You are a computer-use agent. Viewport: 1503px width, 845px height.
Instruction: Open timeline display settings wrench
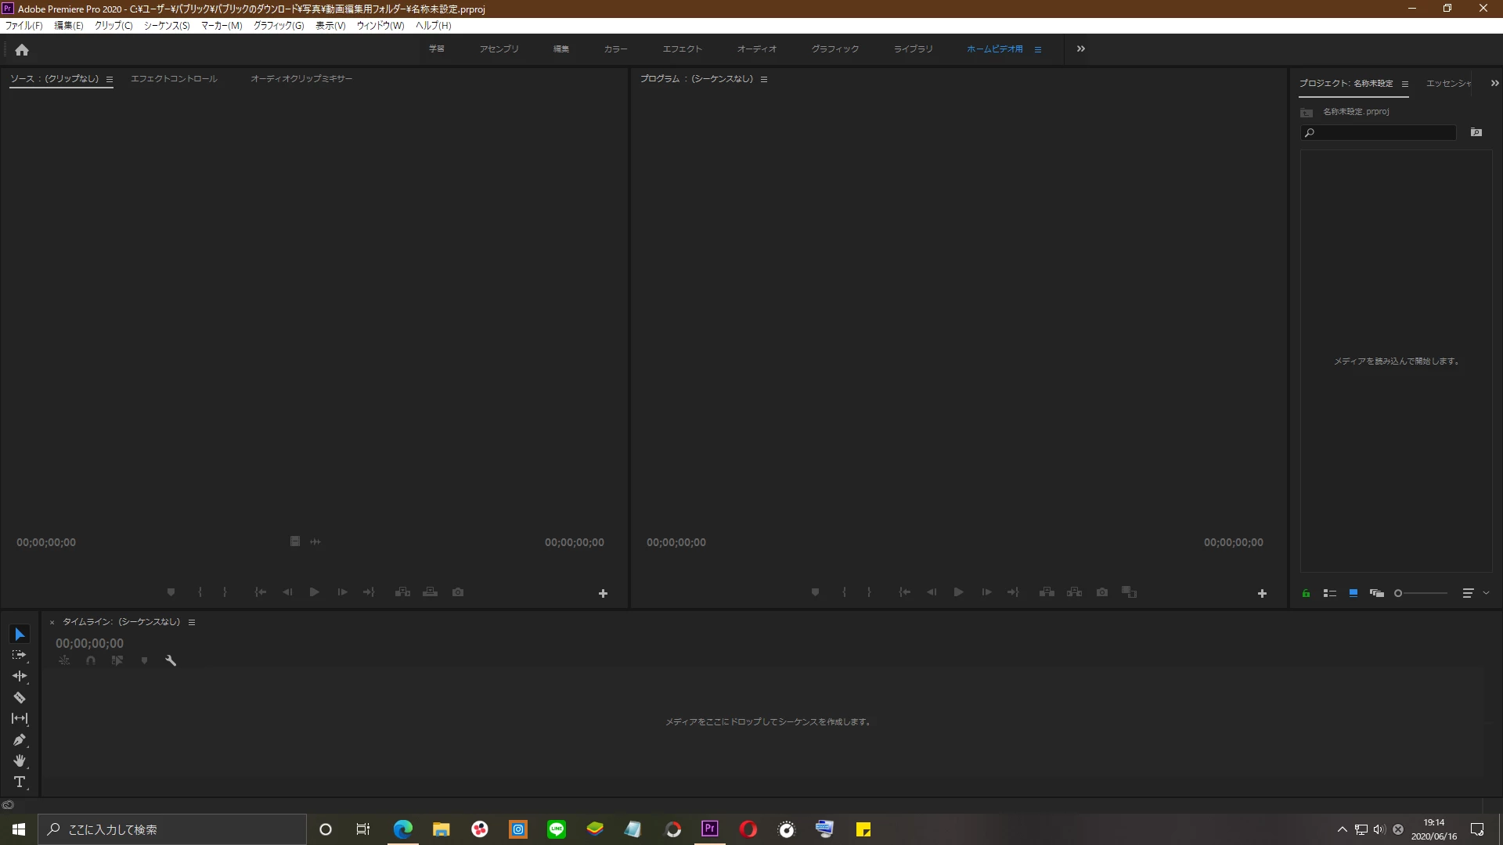click(171, 660)
